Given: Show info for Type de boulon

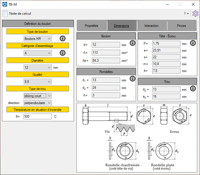Looking at the screenshot, I should point(63,38).
